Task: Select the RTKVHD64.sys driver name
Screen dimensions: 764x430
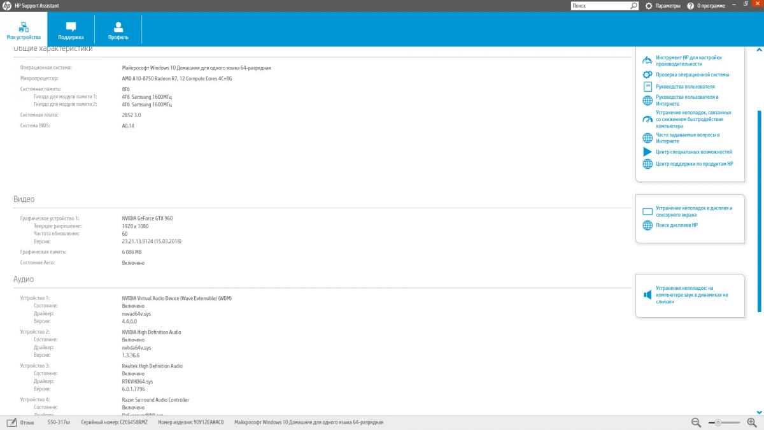Action: tap(138, 381)
